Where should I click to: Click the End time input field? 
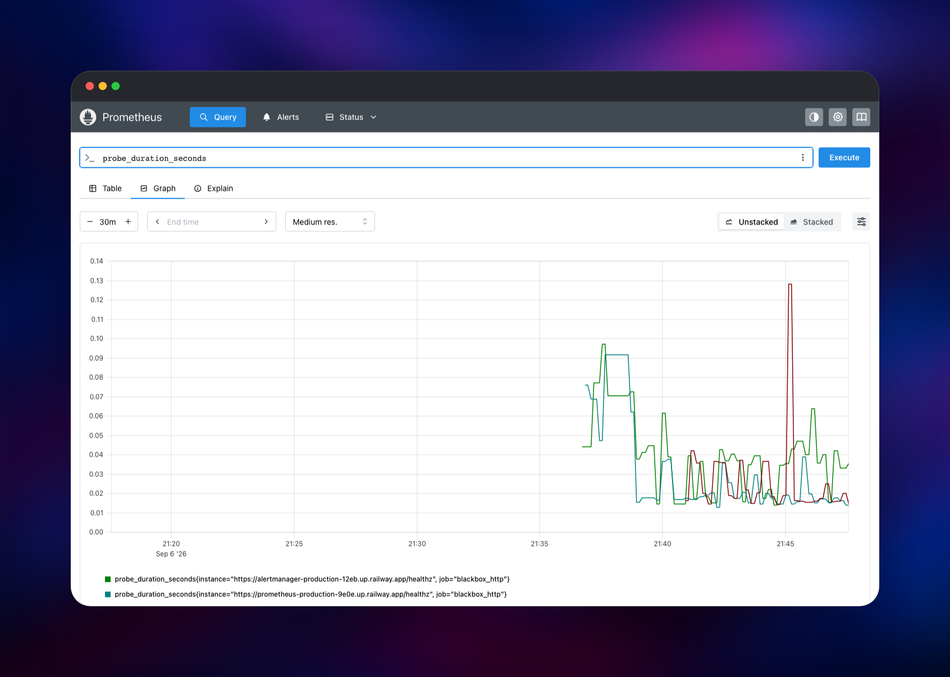click(212, 222)
